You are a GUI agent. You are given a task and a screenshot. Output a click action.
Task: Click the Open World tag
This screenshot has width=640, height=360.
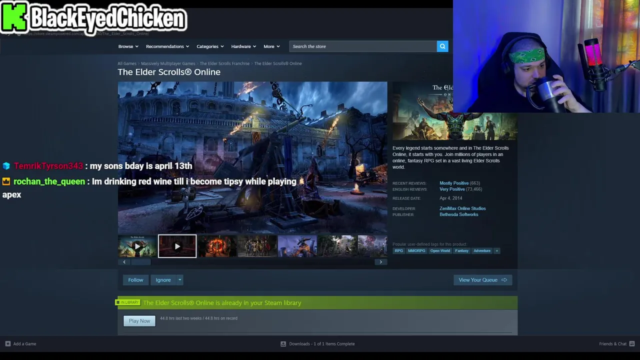(440, 251)
